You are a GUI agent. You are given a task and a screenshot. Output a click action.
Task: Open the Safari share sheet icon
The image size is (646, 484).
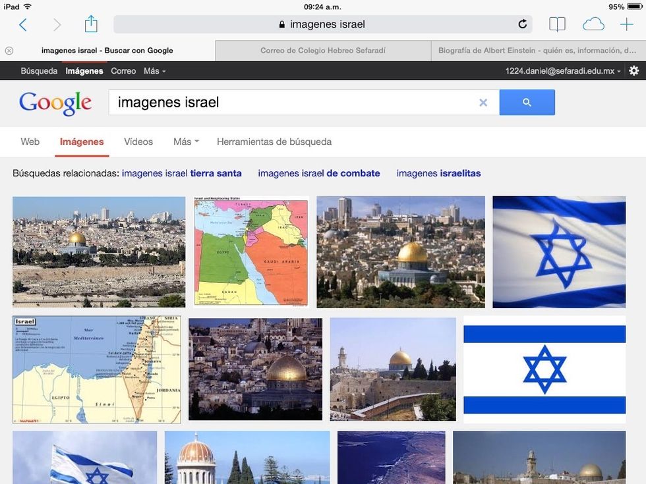[91, 24]
